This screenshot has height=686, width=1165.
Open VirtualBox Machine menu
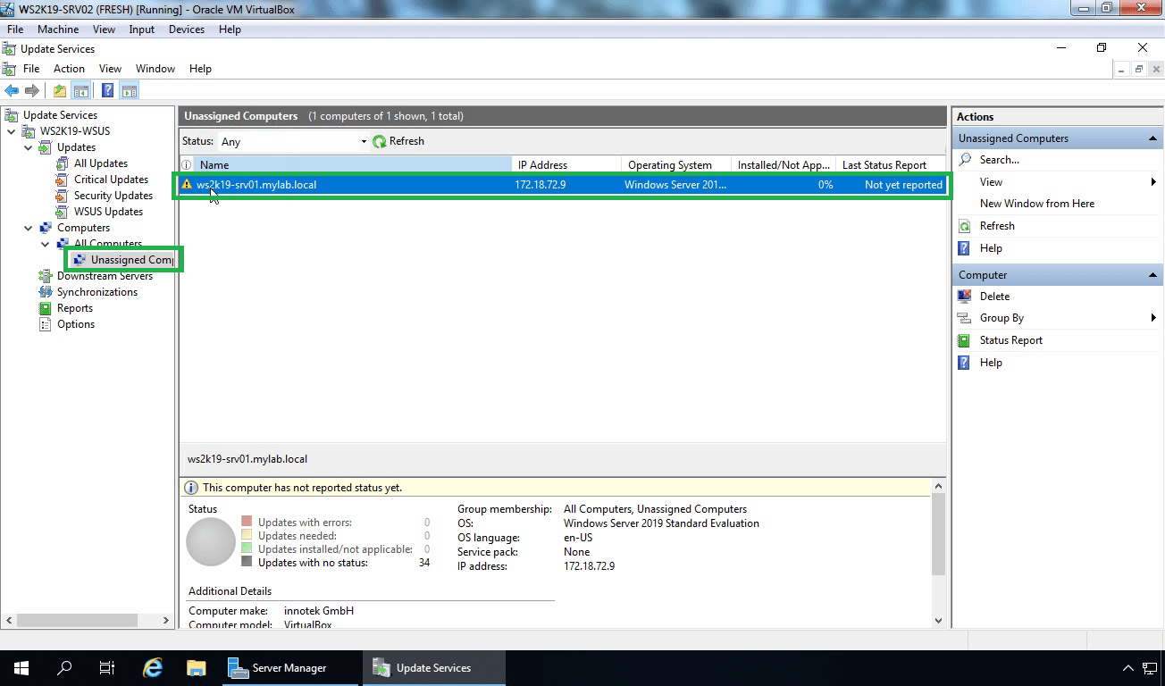[58, 29]
